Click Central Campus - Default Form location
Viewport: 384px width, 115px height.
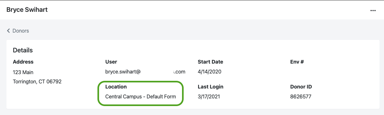tap(141, 96)
